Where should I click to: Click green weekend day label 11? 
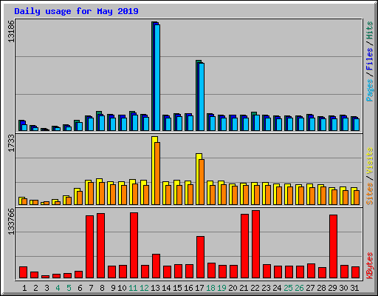(x=133, y=288)
